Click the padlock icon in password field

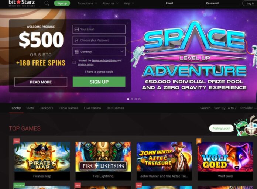coord(76,41)
